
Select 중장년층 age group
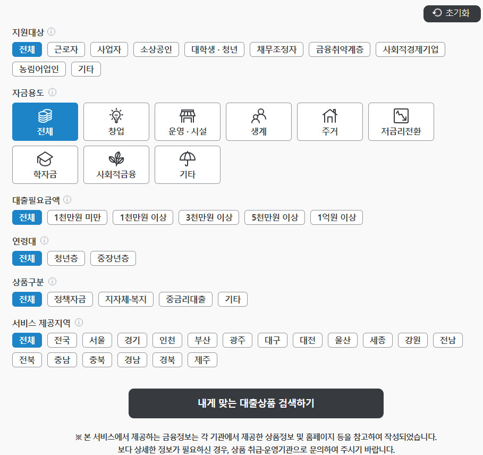(x=113, y=258)
